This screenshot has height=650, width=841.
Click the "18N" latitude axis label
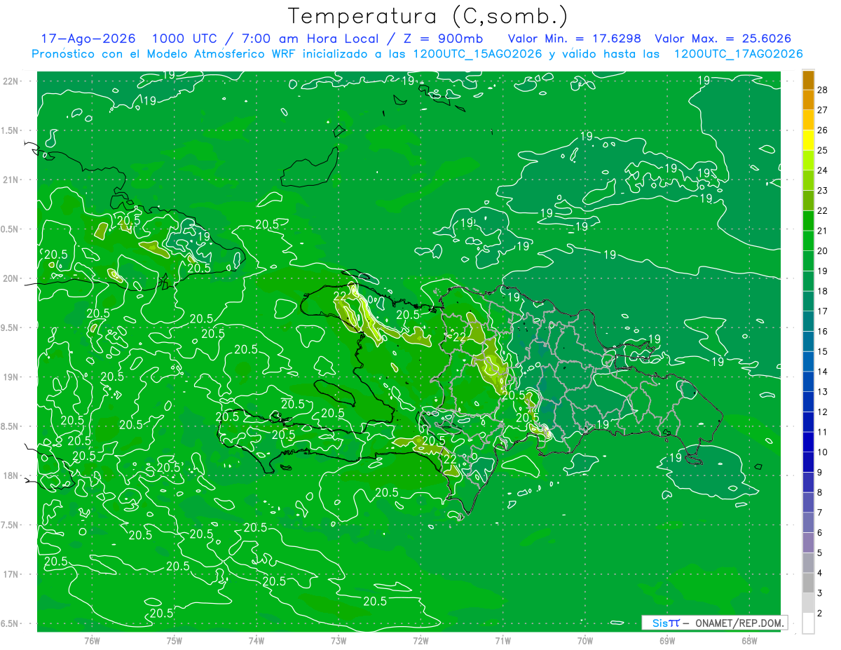[11, 475]
